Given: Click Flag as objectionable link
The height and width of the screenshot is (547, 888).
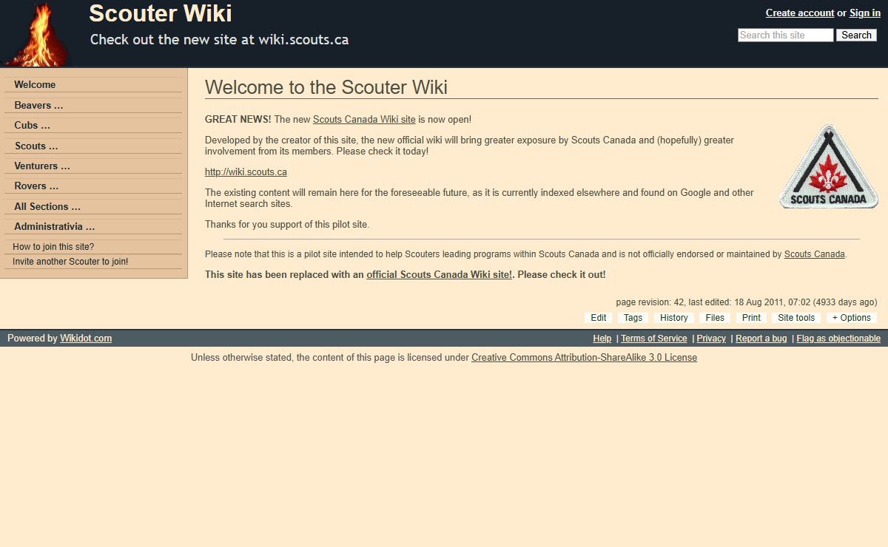Looking at the screenshot, I should pos(838,339).
